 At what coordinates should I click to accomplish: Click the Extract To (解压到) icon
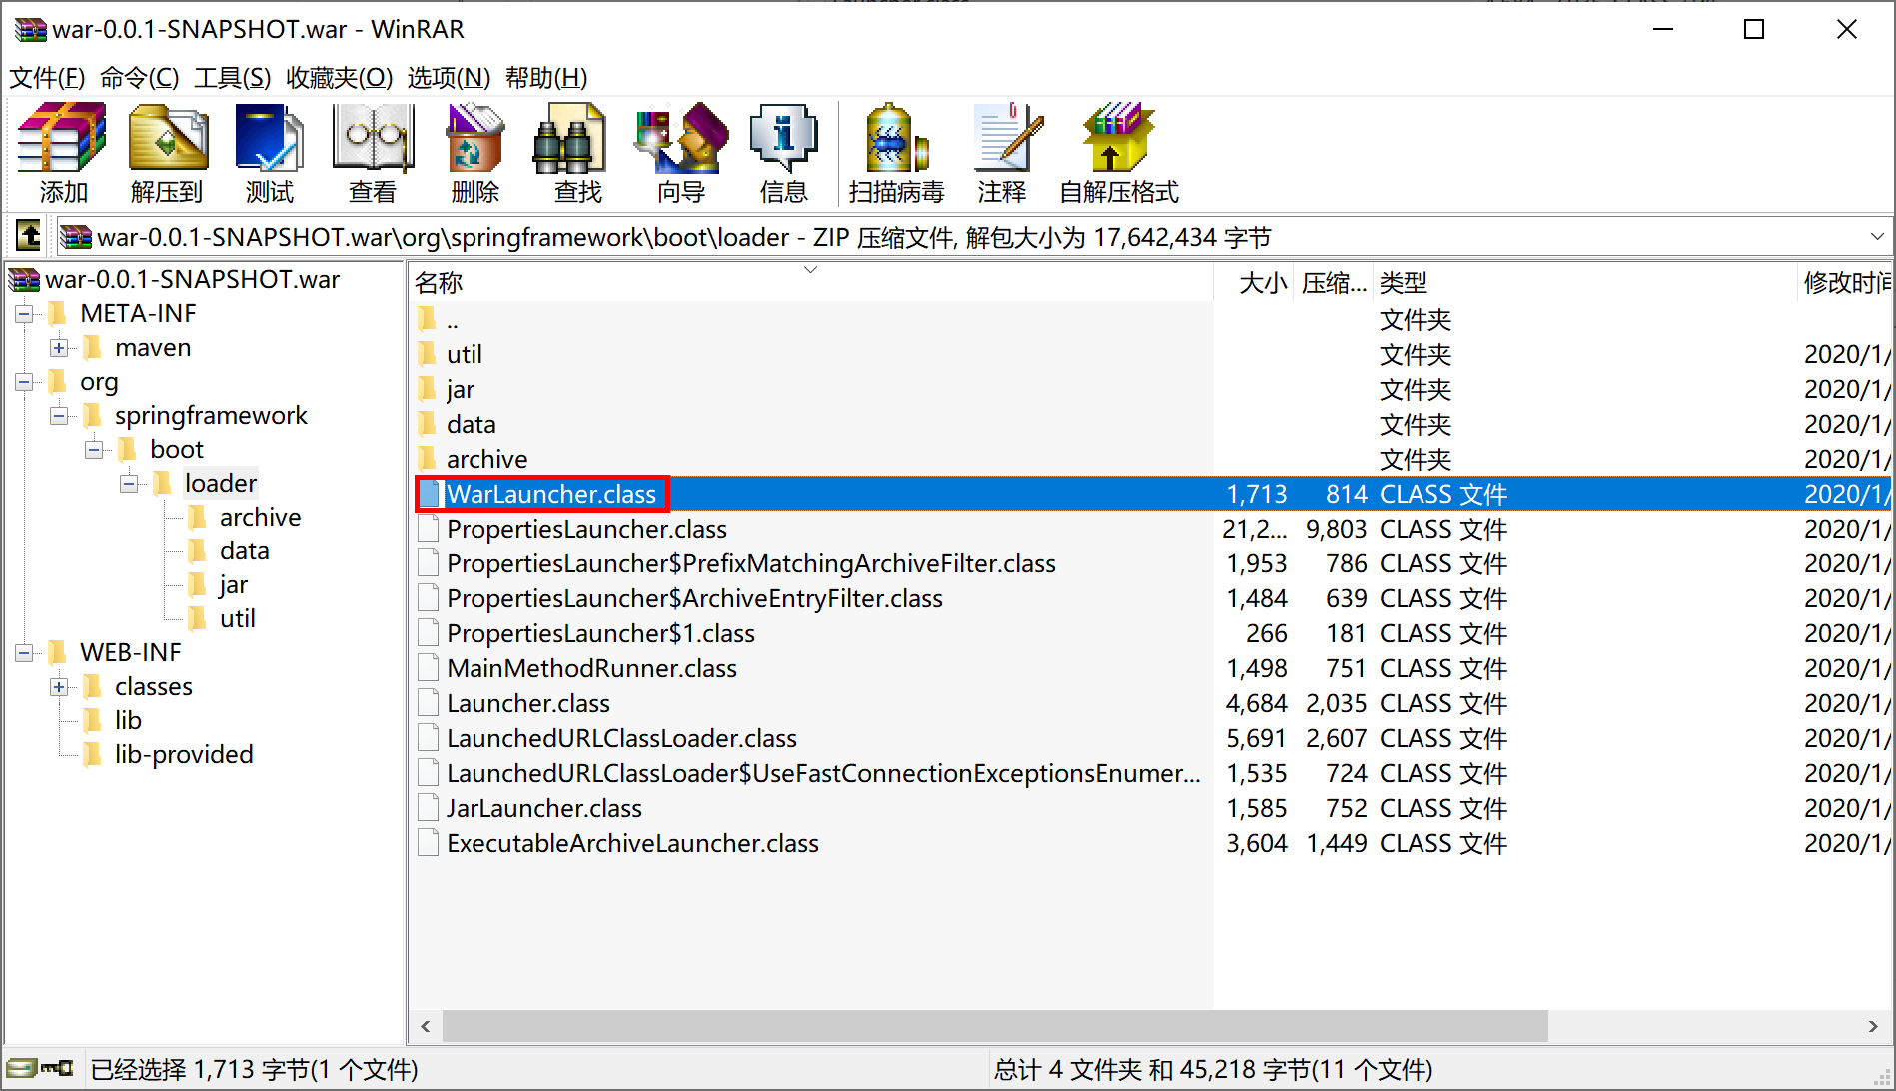tap(168, 138)
